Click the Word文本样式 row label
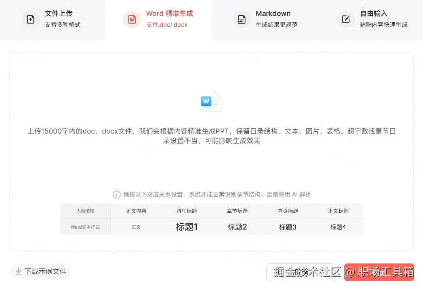 pos(85,227)
